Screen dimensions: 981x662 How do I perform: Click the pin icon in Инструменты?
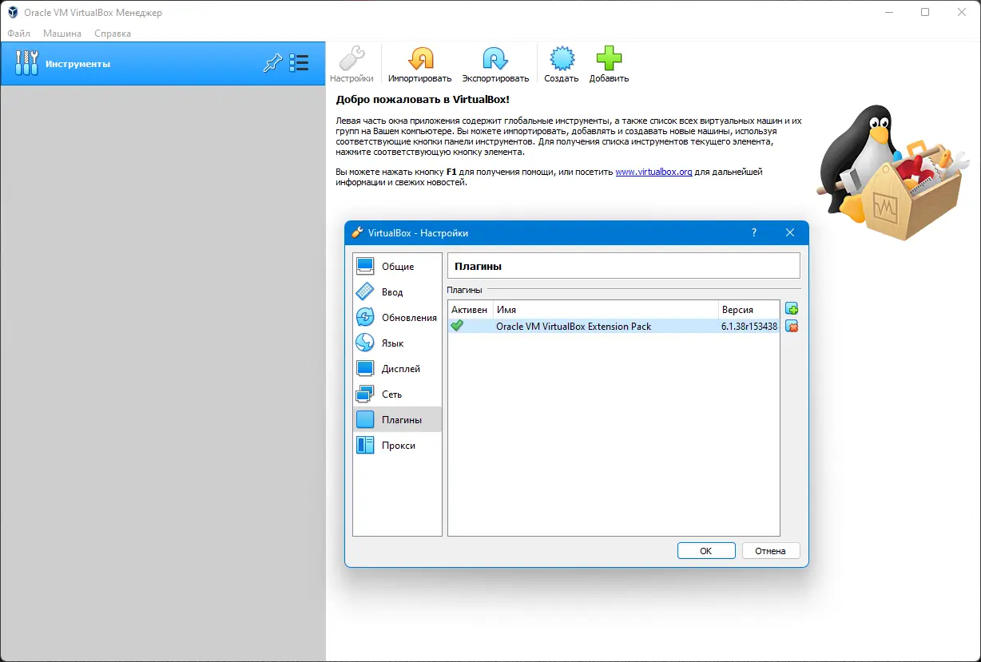click(x=272, y=63)
